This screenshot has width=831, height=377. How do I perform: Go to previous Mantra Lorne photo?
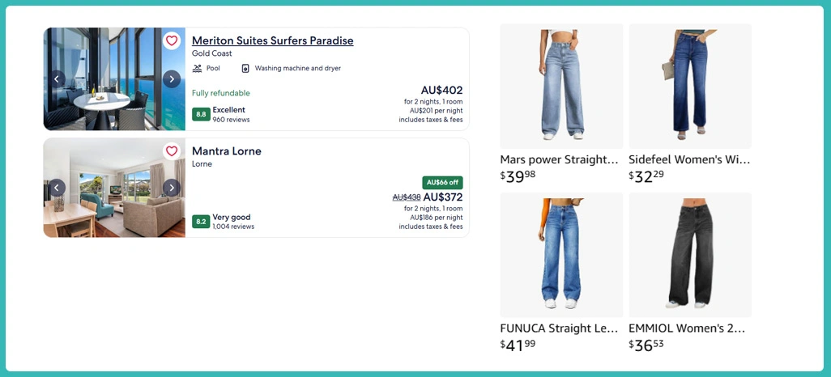pyautogui.click(x=57, y=188)
